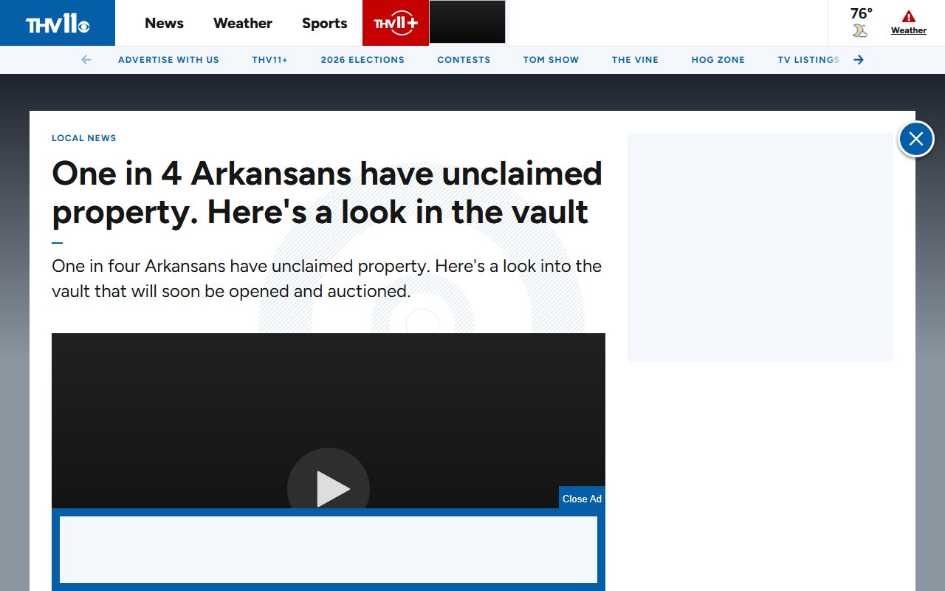Go to 2026 Elections page

tap(362, 60)
